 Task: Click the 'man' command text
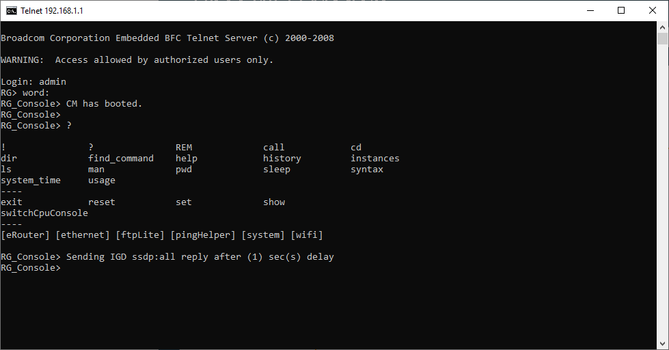(x=96, y=170)
